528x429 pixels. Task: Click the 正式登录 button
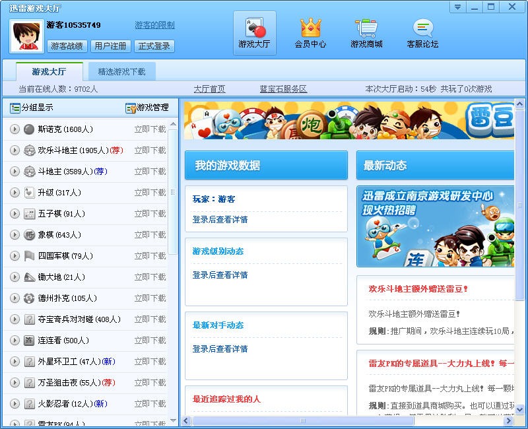[x=154, y=46]
